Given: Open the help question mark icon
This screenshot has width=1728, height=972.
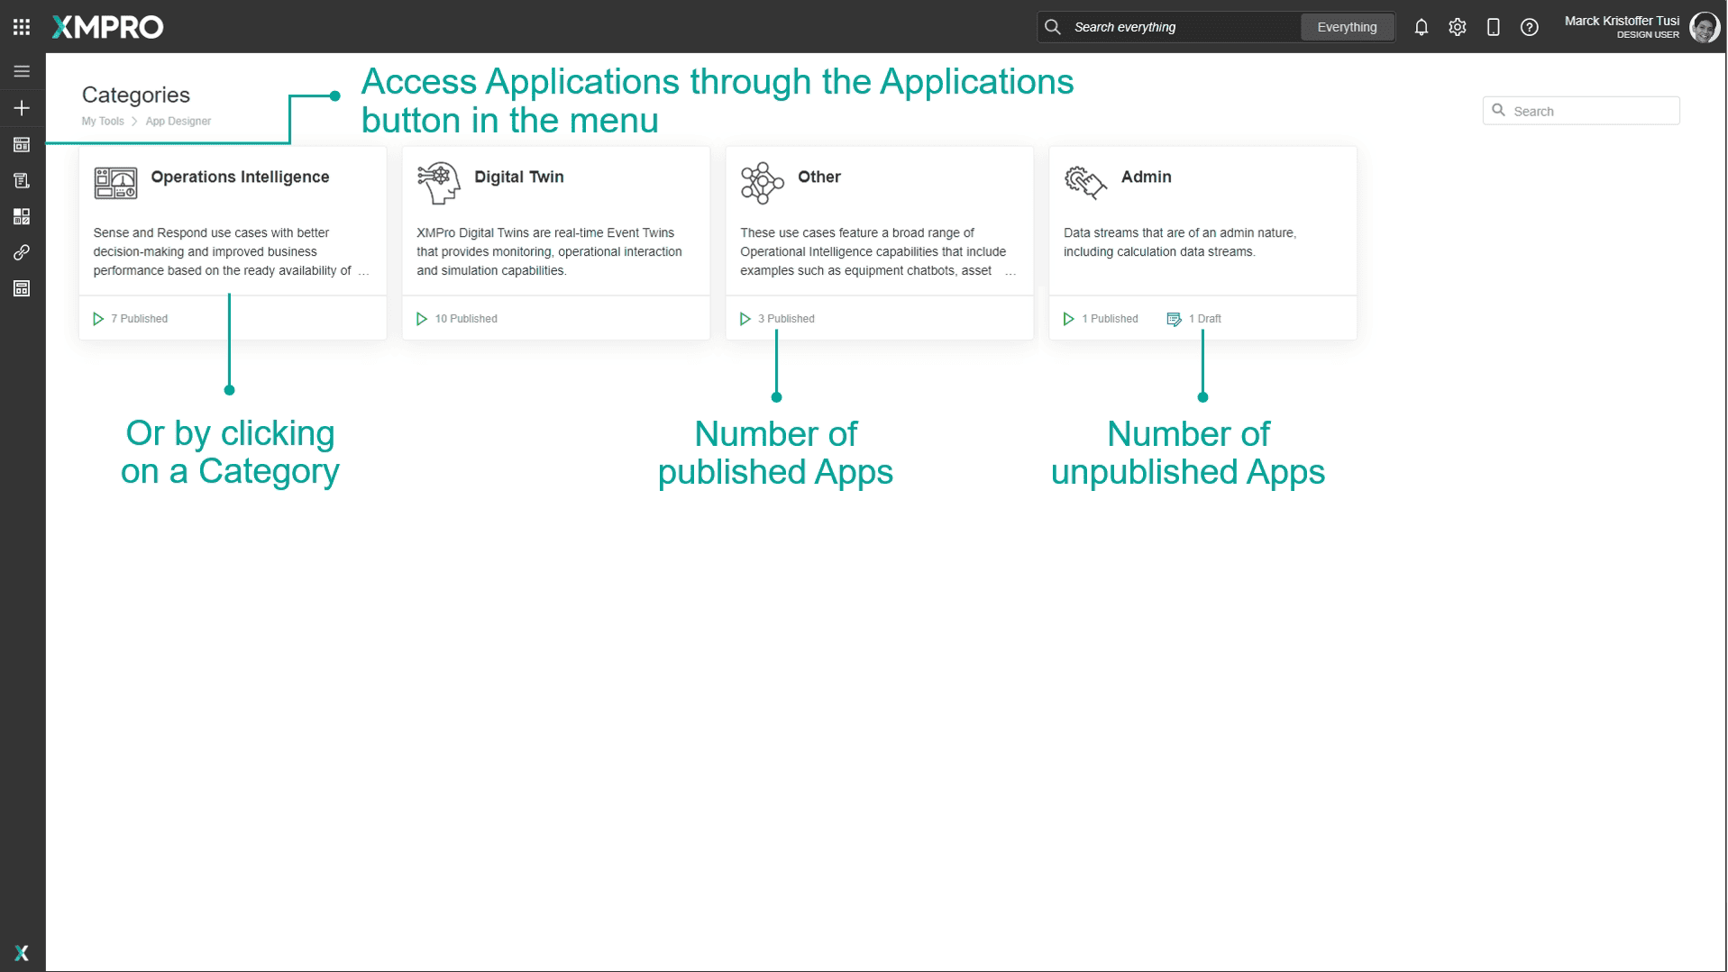Looking at the screenshot, I should click(1530, 27).
